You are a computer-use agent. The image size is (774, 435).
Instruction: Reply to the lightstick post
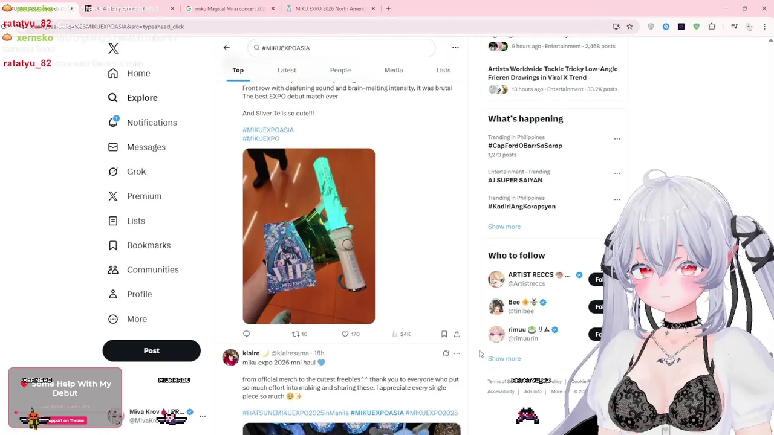246,333
